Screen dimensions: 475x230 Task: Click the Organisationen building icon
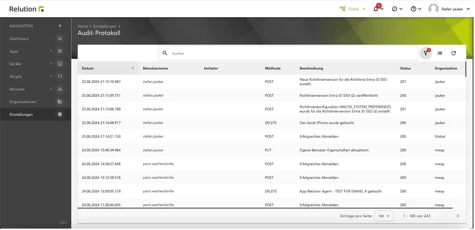click(60, 102)
